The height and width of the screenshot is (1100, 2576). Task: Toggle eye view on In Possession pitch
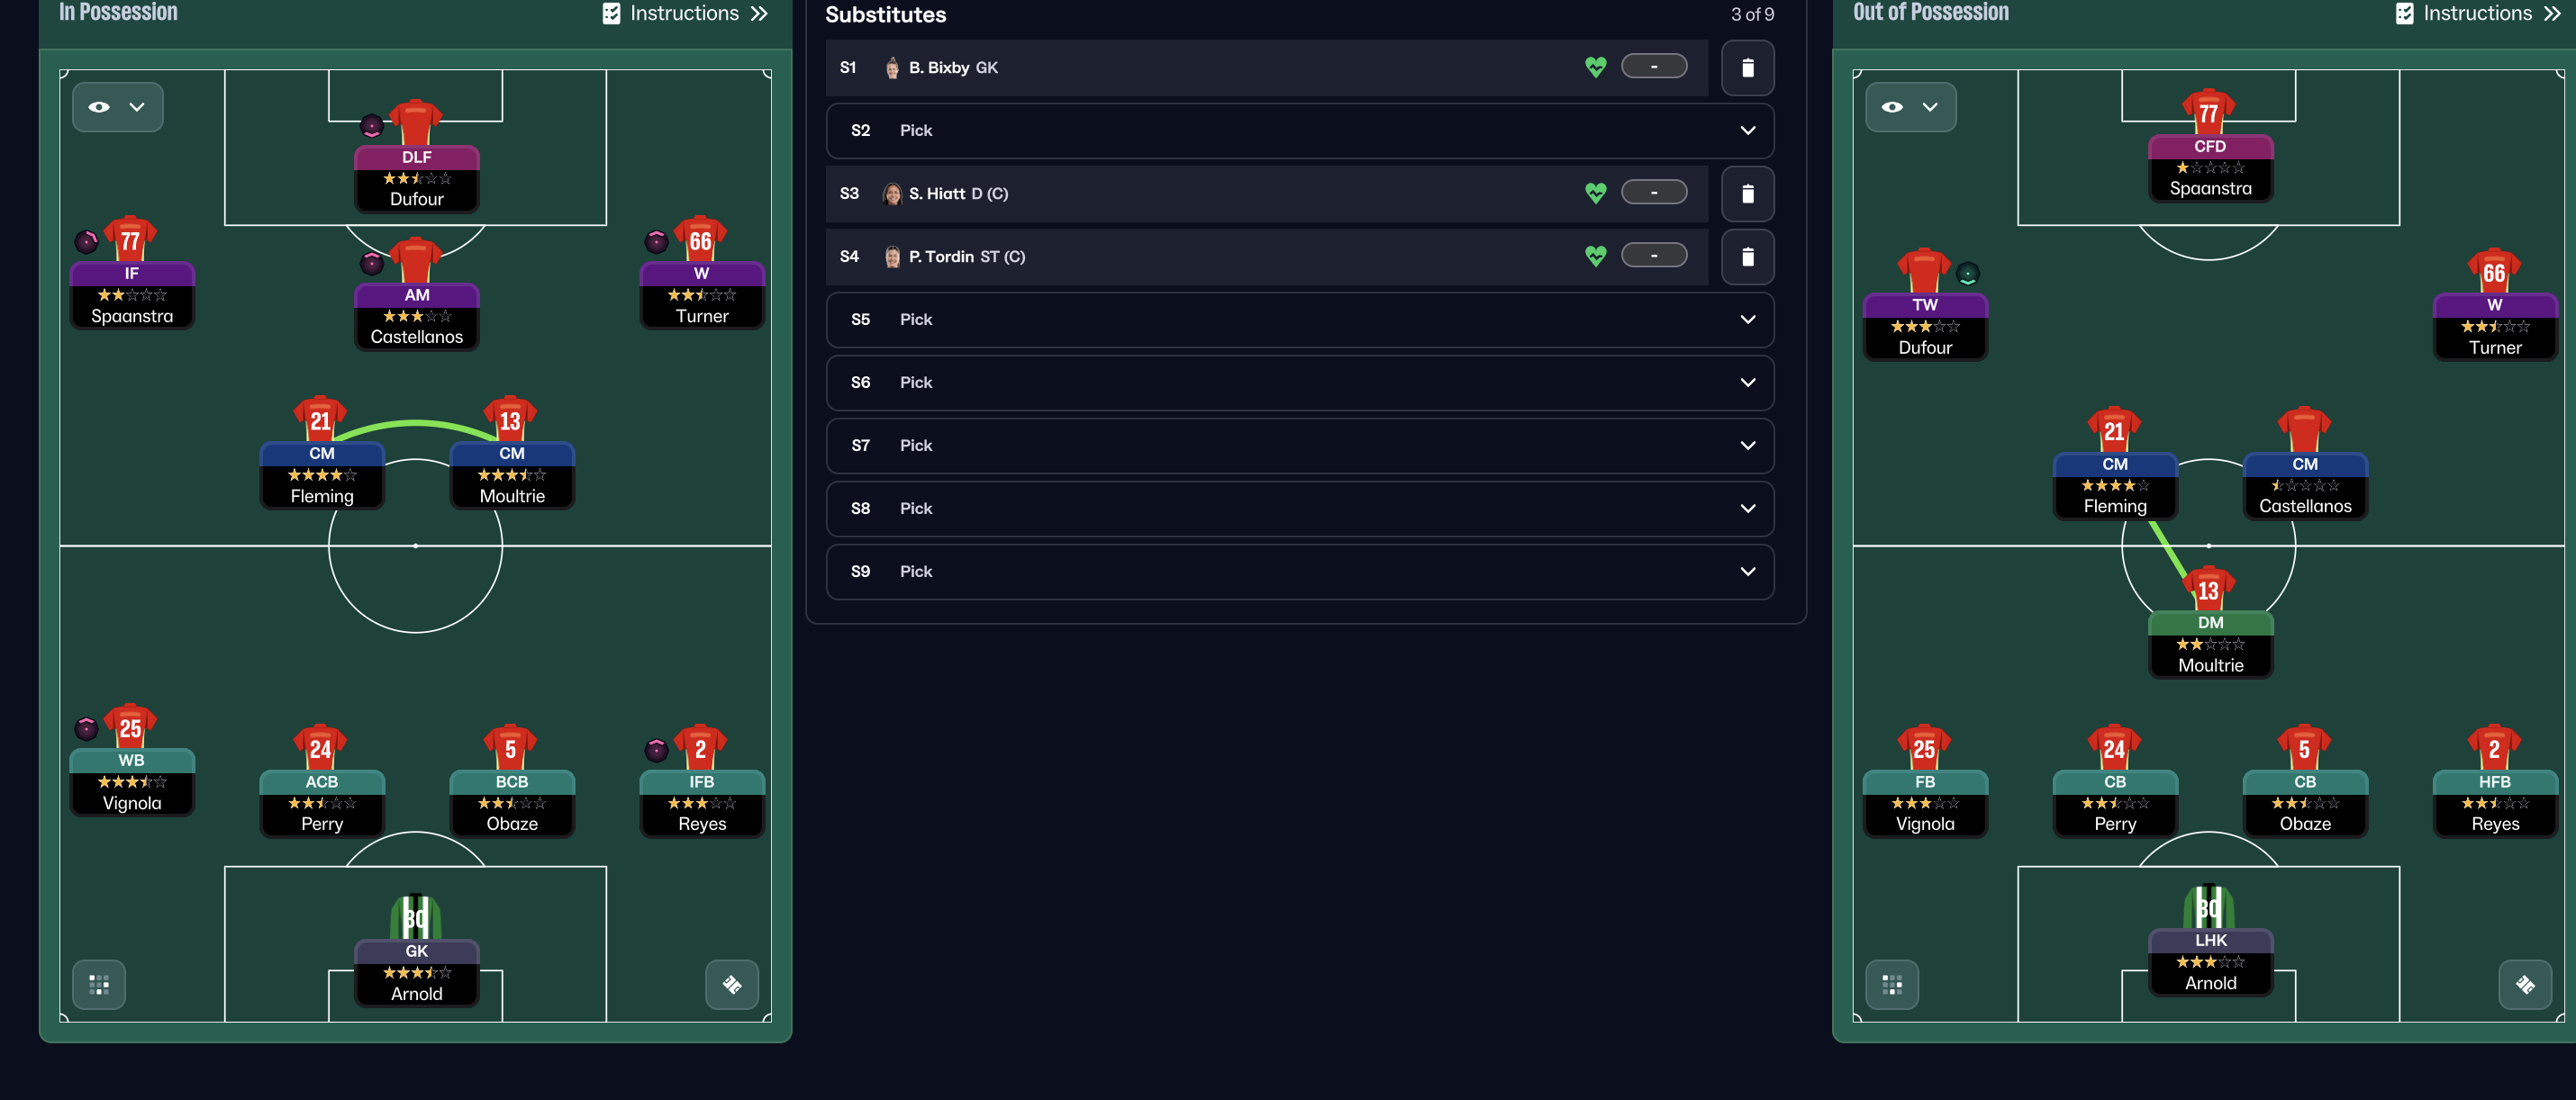pos(117,107)
